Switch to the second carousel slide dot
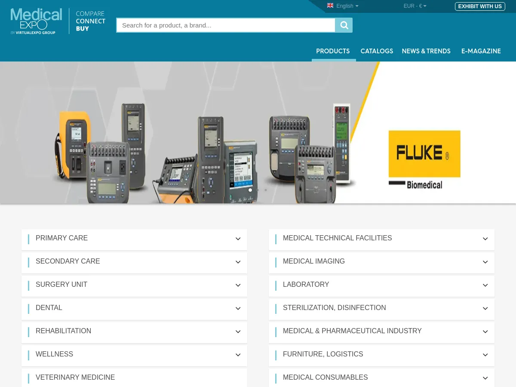Screen dimensions: 516x387 [258, 190]
